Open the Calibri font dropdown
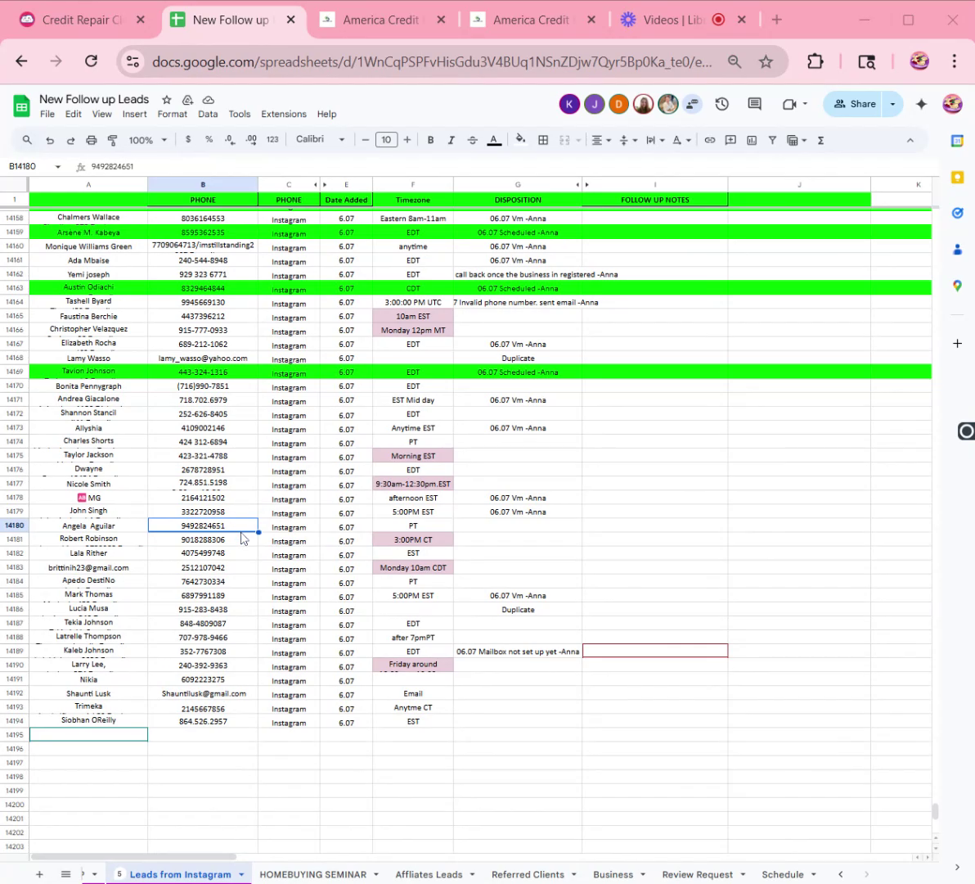Viewport: 975px width, 884px height. tap(320, 139)
